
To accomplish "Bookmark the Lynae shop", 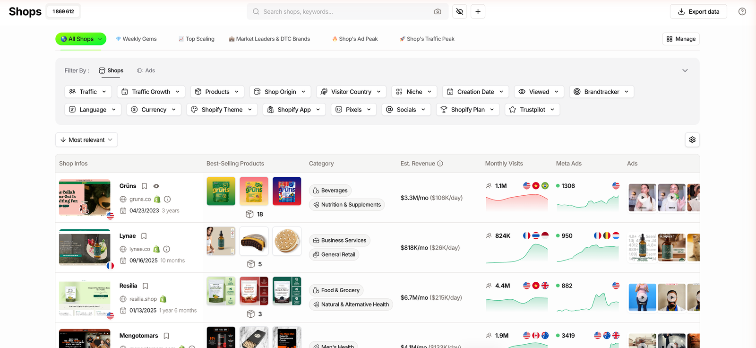I will coord(144,236).
